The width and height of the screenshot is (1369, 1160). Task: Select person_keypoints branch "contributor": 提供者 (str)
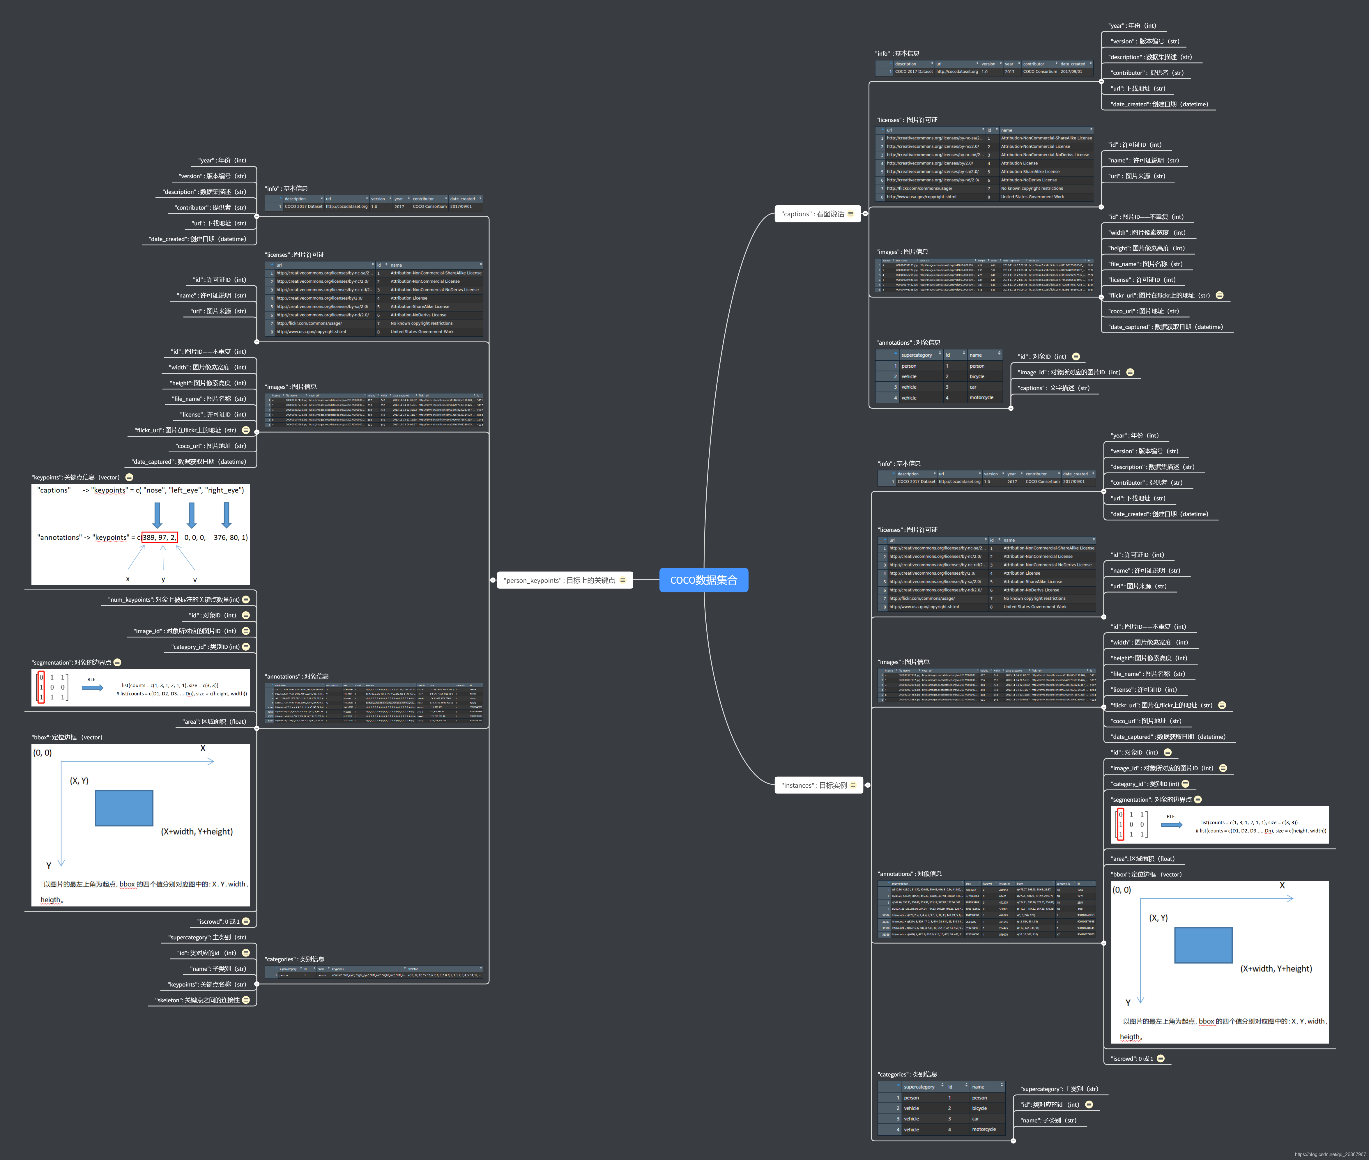(x=211, y=207)
